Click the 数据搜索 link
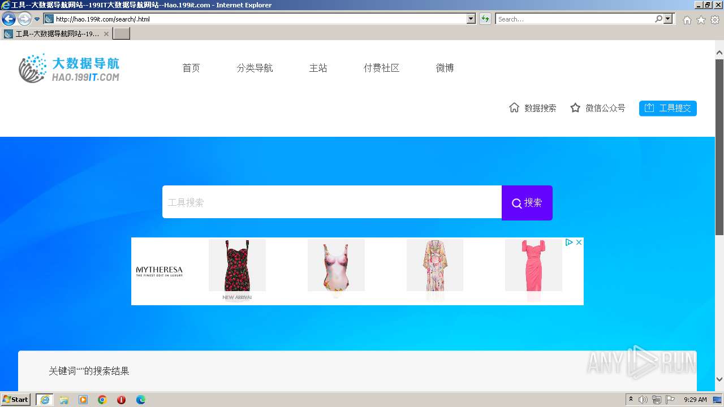Screen dimensions: 724x407 coord(540,108)
